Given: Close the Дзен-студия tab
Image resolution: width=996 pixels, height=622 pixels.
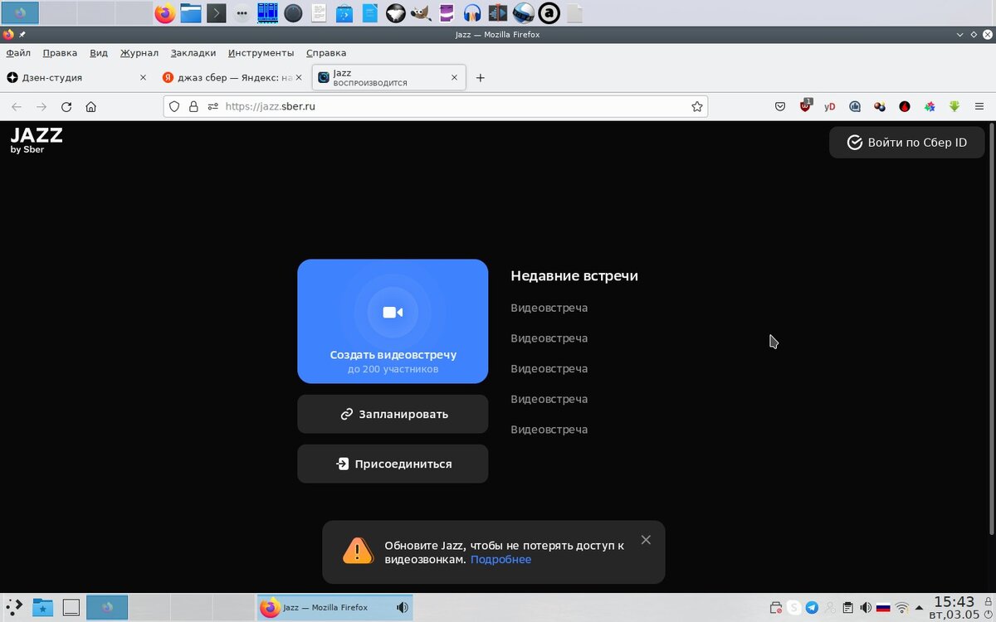Looking at the screenshot, I should coord(143,77).
